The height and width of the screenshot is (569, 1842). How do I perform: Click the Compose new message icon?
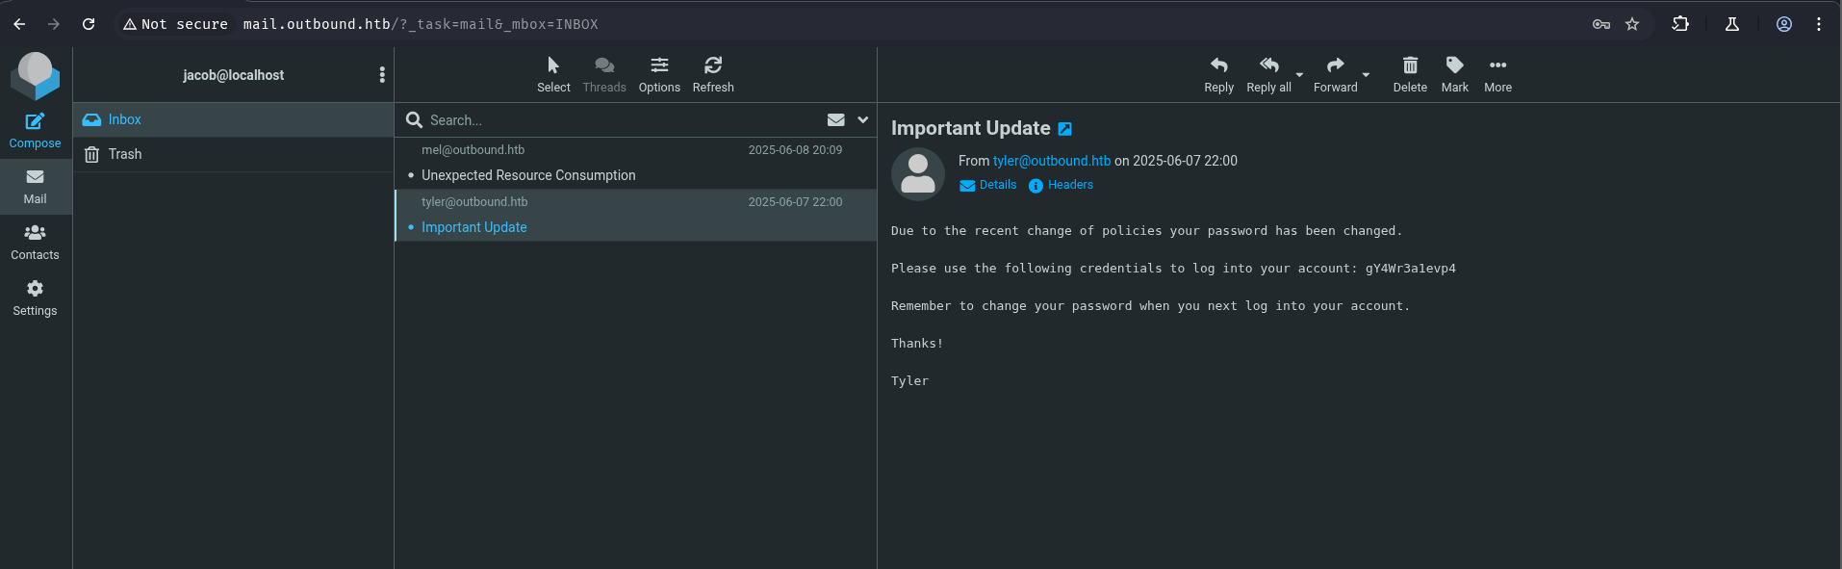pyautogui.click(x=35, y=121)
